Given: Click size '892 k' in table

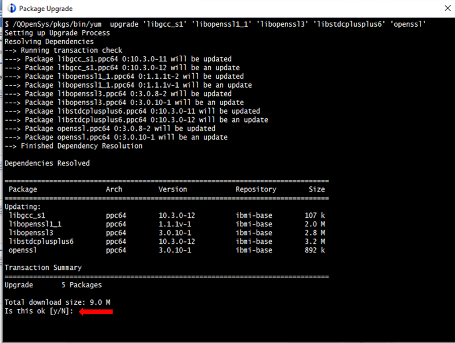Looking at the screenshot, I should point(315,250).
